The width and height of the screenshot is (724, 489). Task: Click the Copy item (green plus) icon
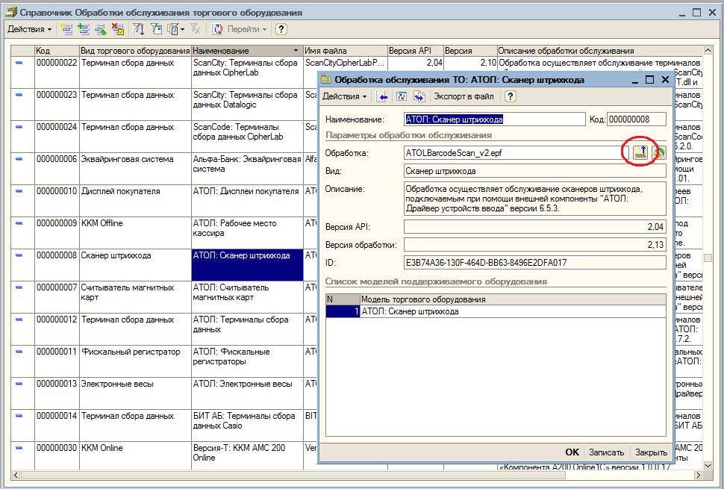[x=84, y=30]
